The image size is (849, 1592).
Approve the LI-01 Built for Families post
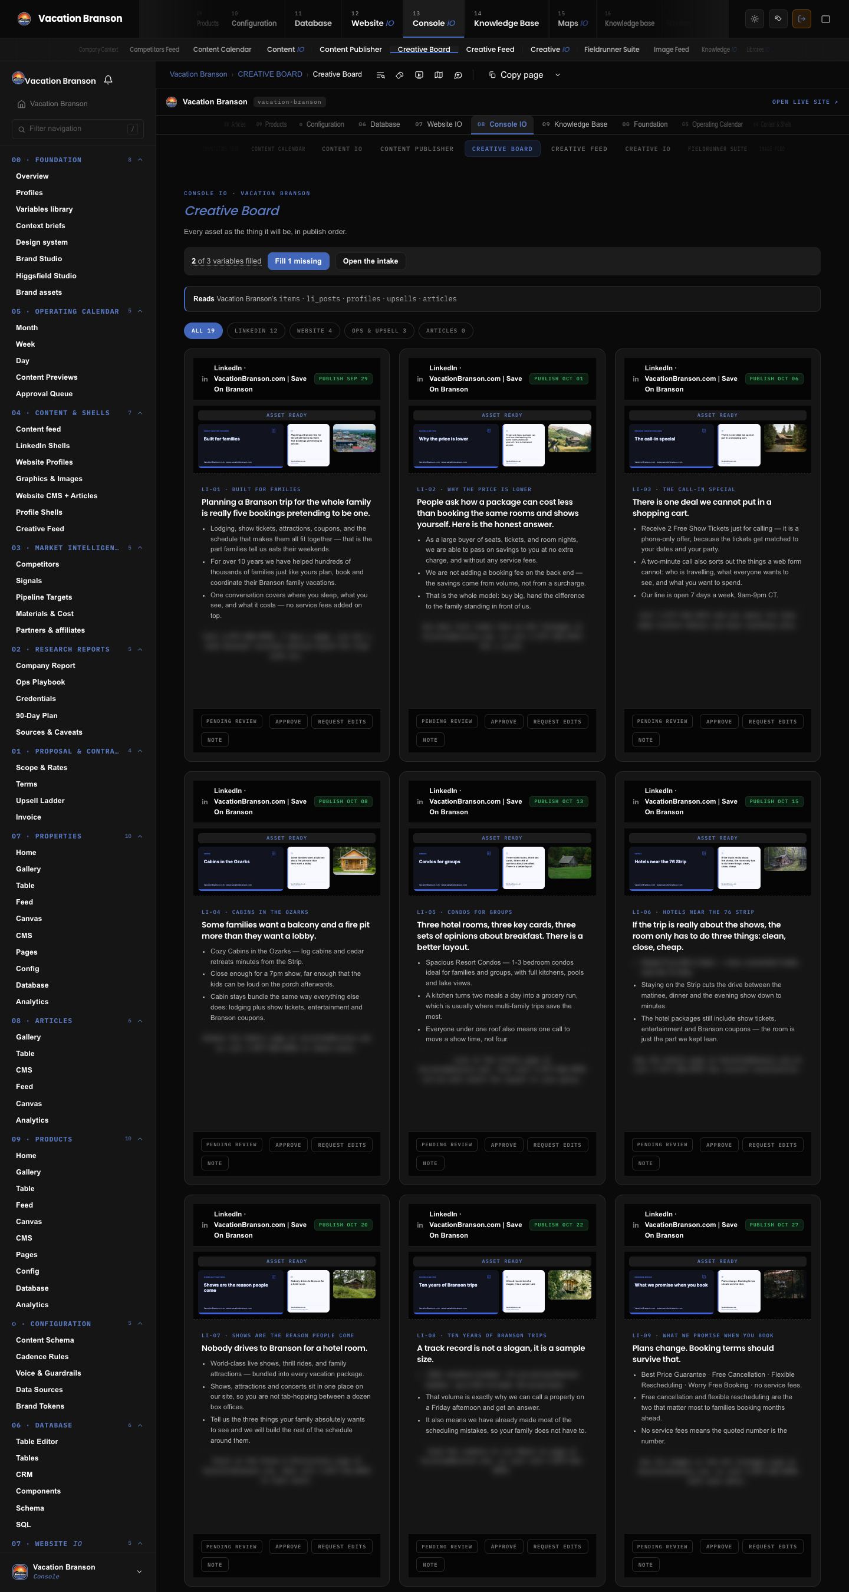pyautogui.click(x=288, y=721)
